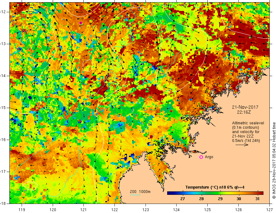
Task: Click the Argo float marker near 121°E, 12°S
Action: tap(81, 23)
